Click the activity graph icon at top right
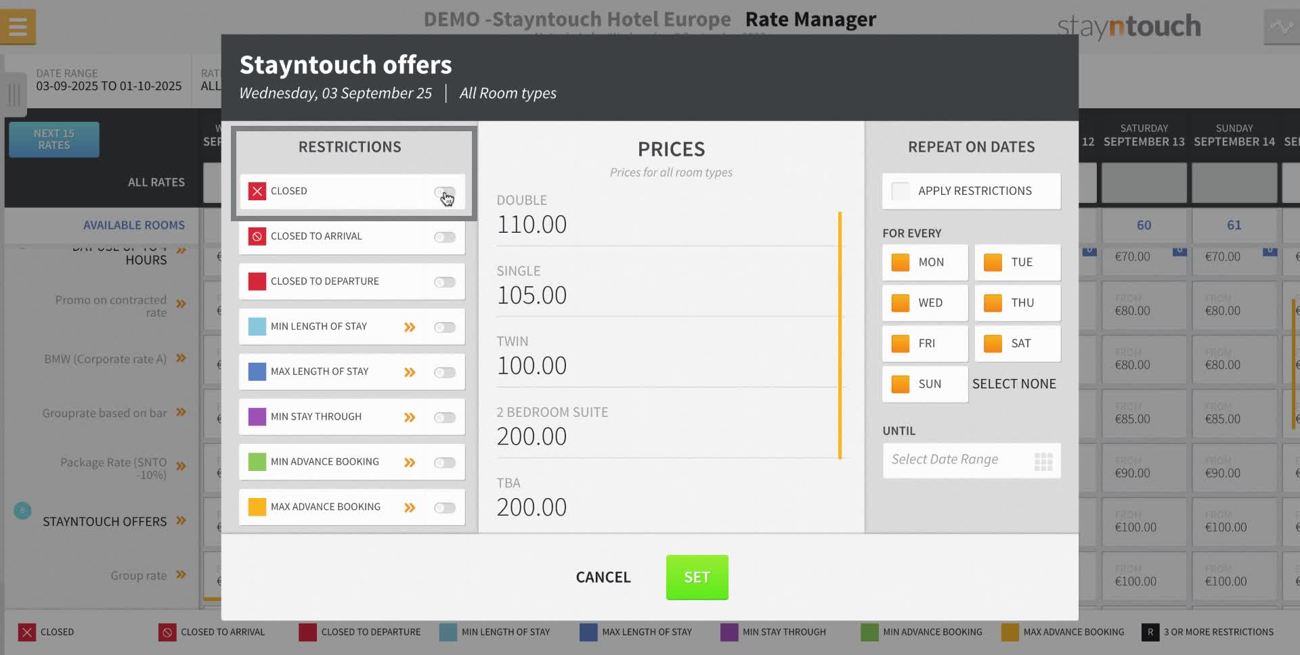 (1281, 28)
